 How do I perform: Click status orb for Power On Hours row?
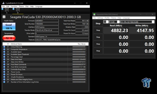(4, 74)
